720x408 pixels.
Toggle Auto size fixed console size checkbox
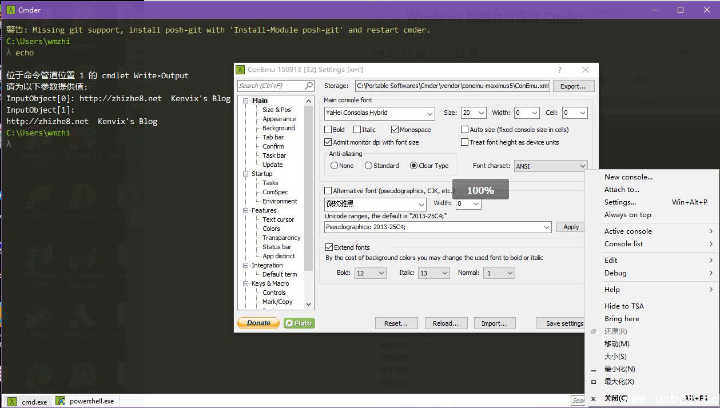(465, 130)
